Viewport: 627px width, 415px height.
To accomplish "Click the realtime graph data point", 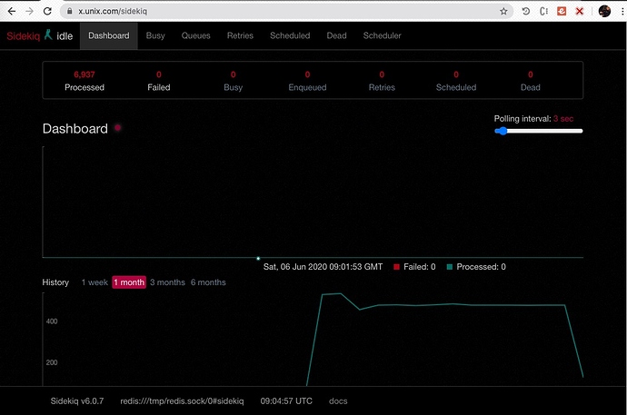I will (258, 259).
